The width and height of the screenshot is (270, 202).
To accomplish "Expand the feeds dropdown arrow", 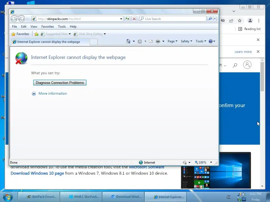I will 145,41.
